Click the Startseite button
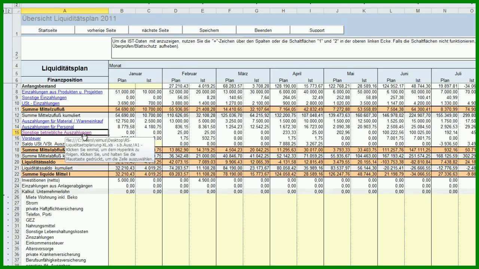The width and height of the screenshot is (479, 269). click(48, 30)
